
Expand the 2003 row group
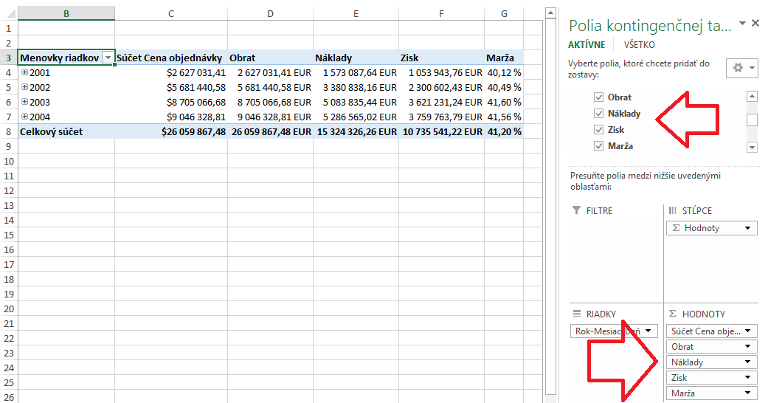(x=24, y=102)
